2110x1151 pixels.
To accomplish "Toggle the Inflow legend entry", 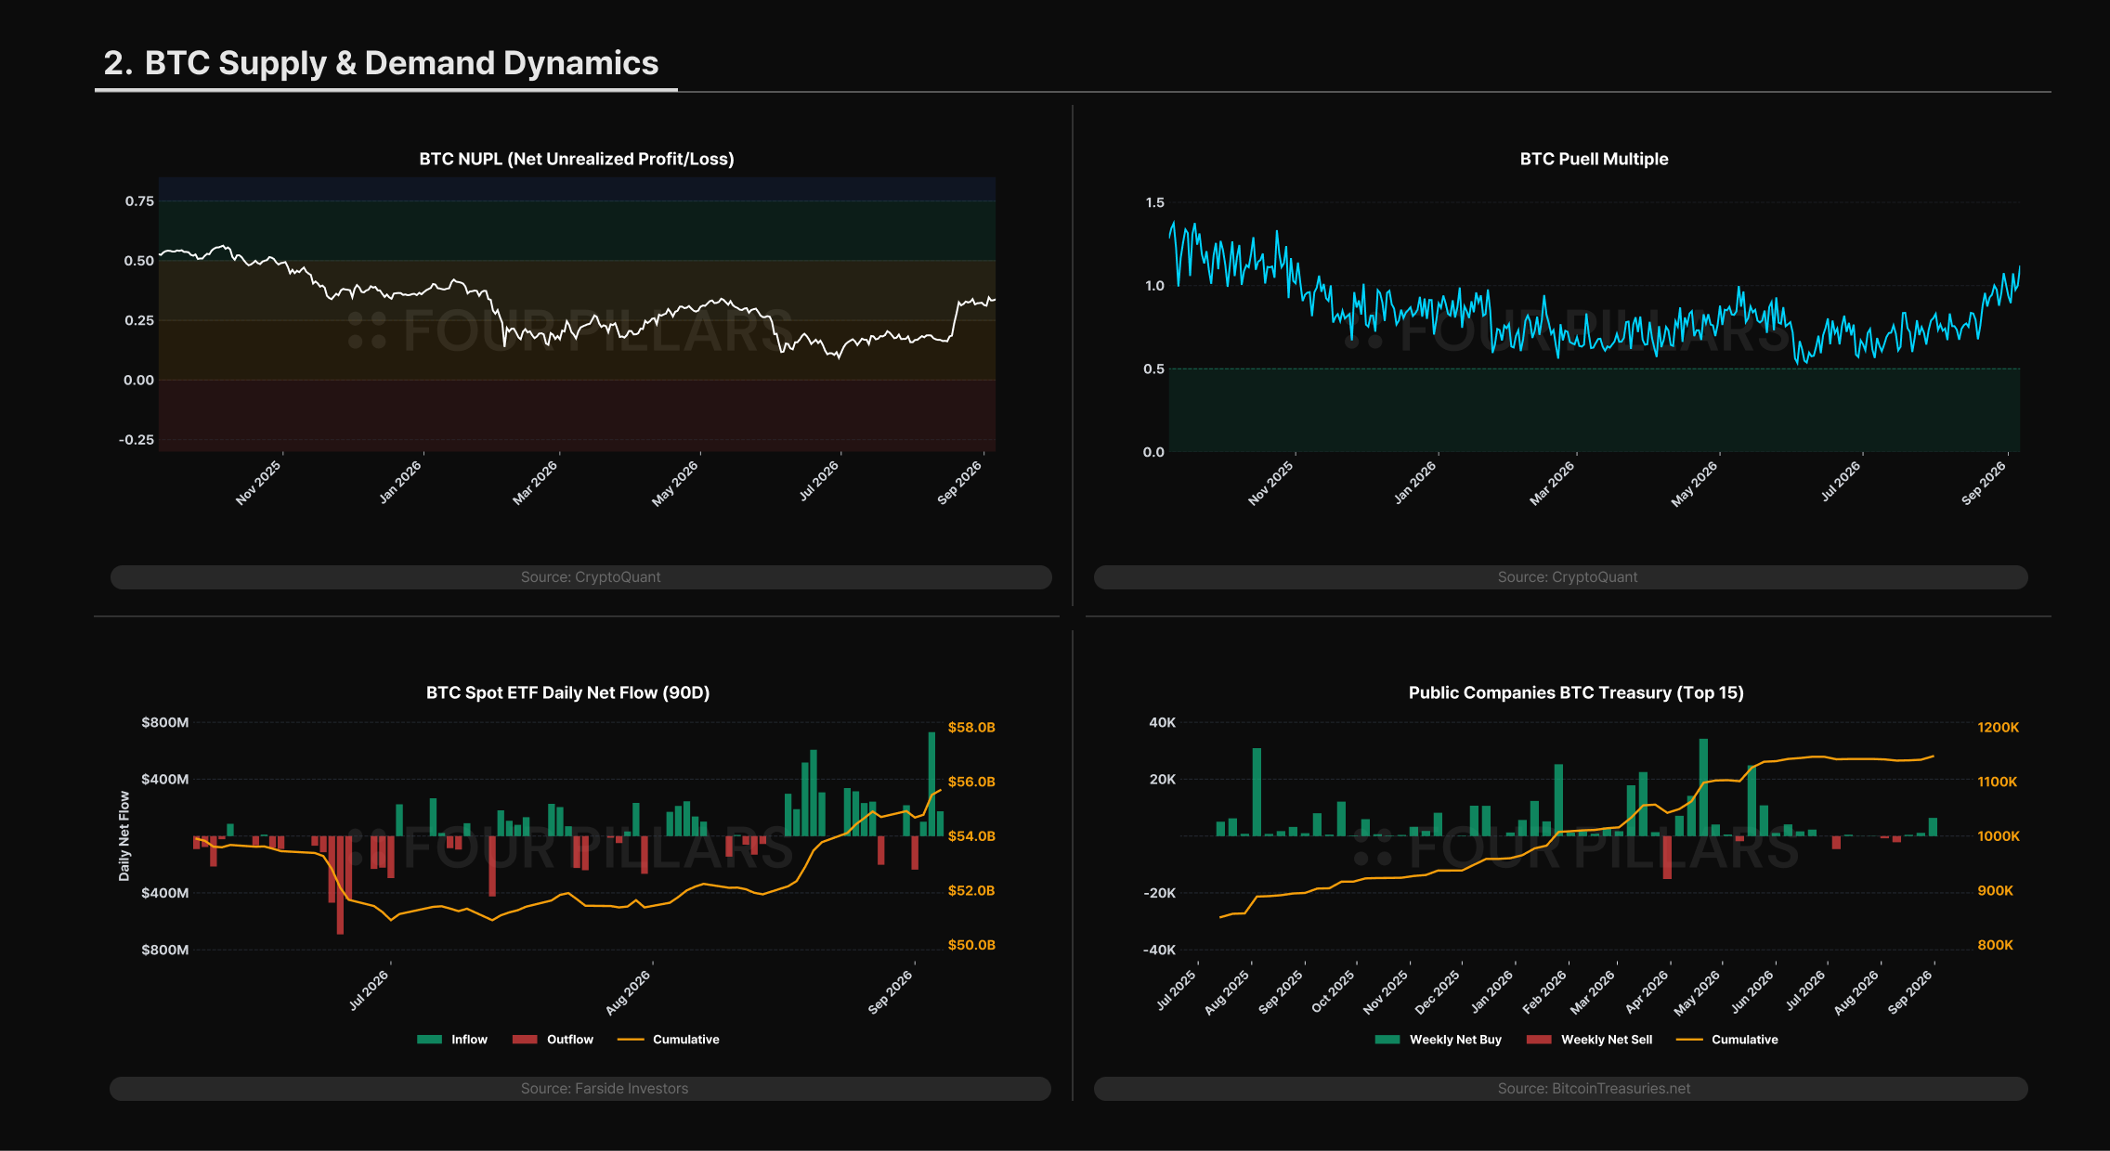I will coord(452,1040).
